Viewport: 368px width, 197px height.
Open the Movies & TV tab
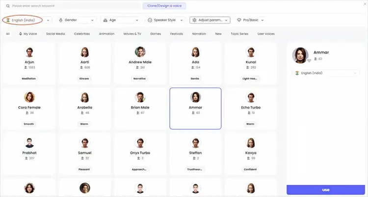pyautogui.click(x=132, y=34)
